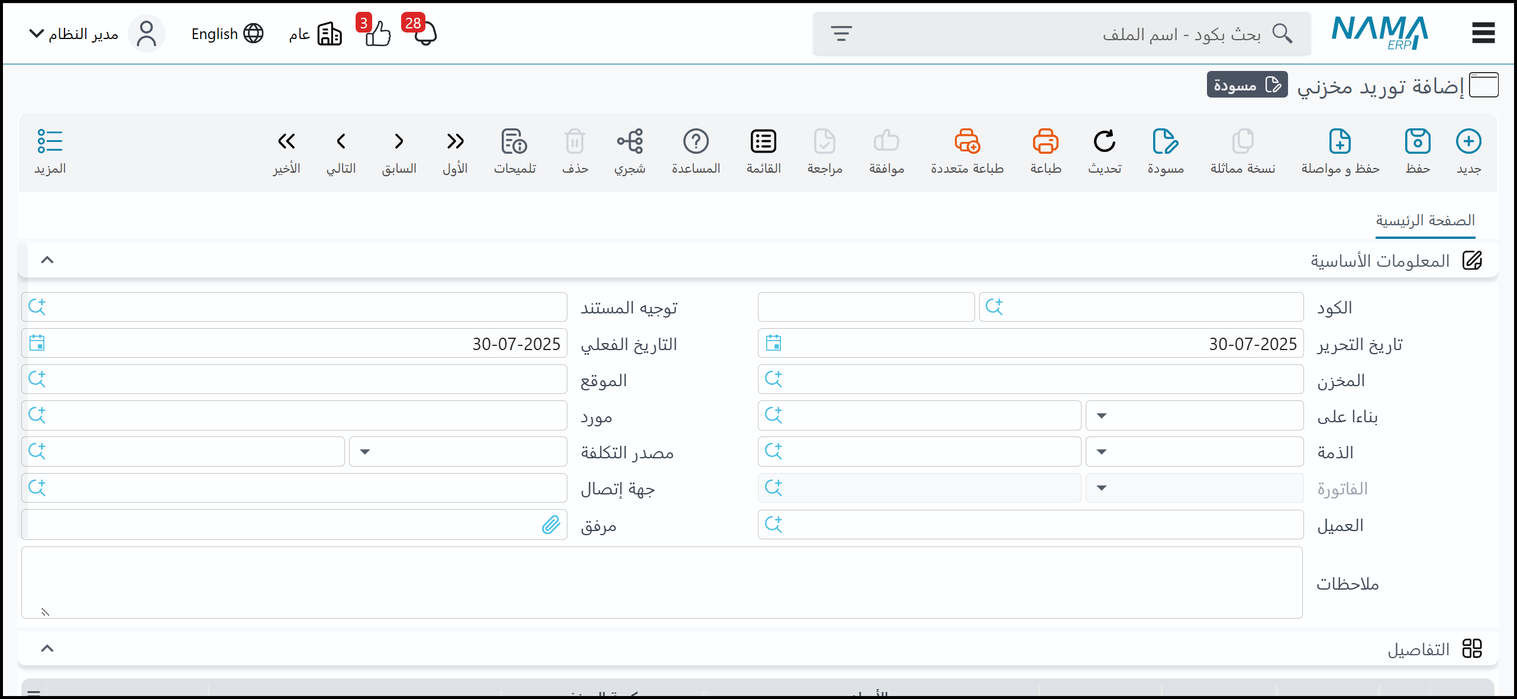Click into the ملاحظات notes text area
Image resolution: width=1517 pixels, height=699 pixels.
pyautogui.click(x=661, y=582)
